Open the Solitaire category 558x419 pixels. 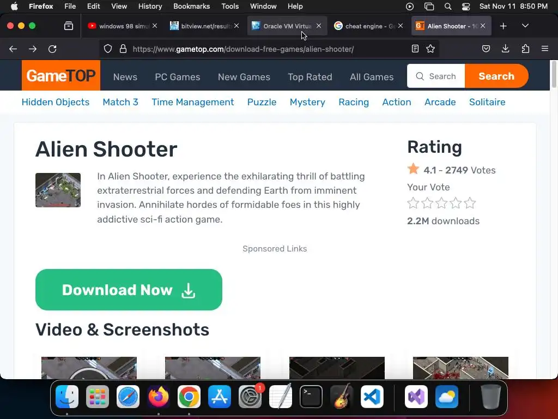[x=487, y=102]
